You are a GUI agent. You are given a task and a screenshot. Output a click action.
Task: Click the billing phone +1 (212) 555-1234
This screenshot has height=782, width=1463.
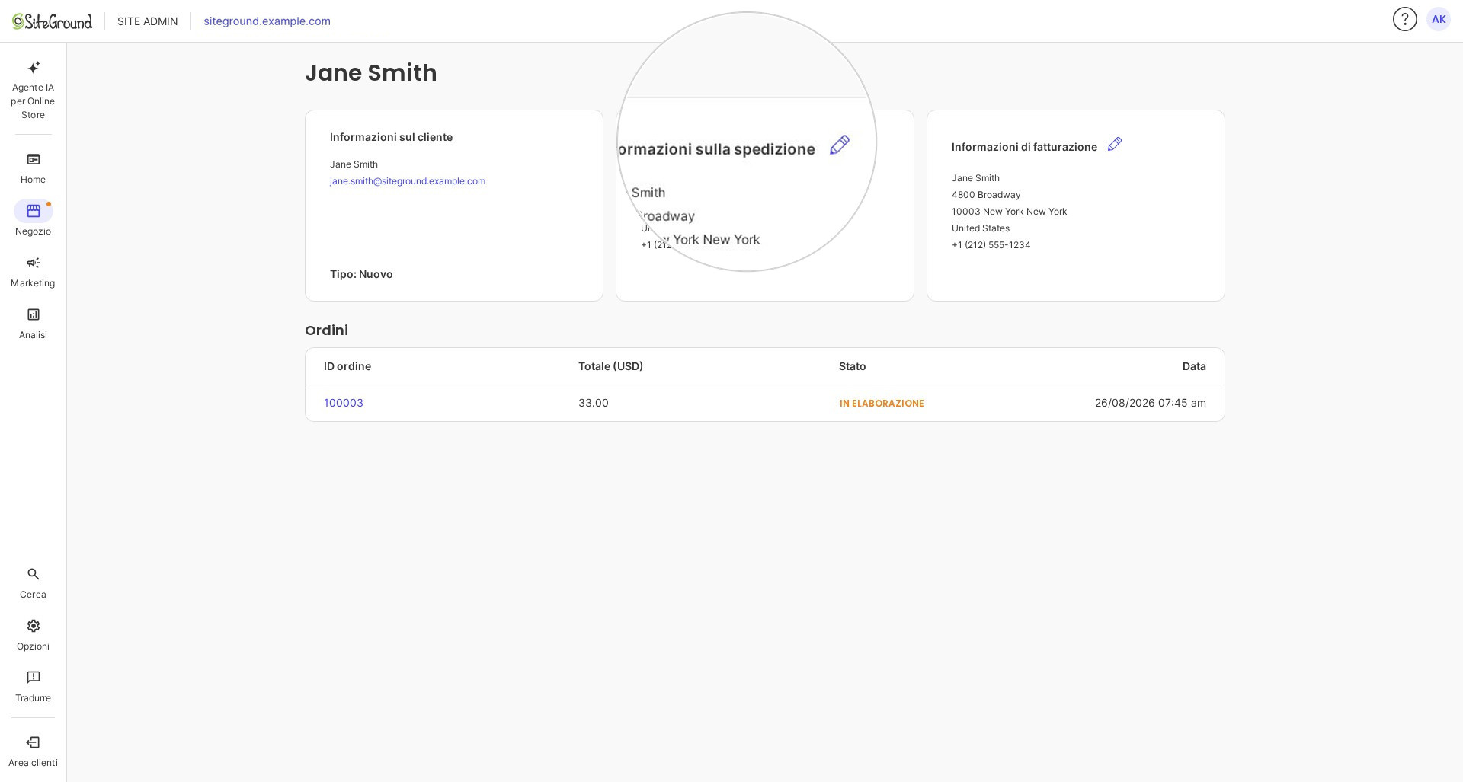pos(991,245)
